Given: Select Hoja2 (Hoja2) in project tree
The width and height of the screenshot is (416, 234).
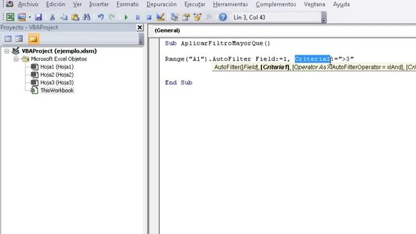Looking at the screenshot, I should click(57, 75).
